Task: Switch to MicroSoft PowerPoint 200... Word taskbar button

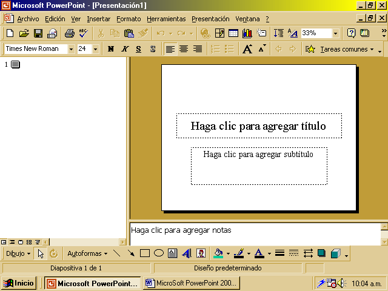Action: coord(192,283)
